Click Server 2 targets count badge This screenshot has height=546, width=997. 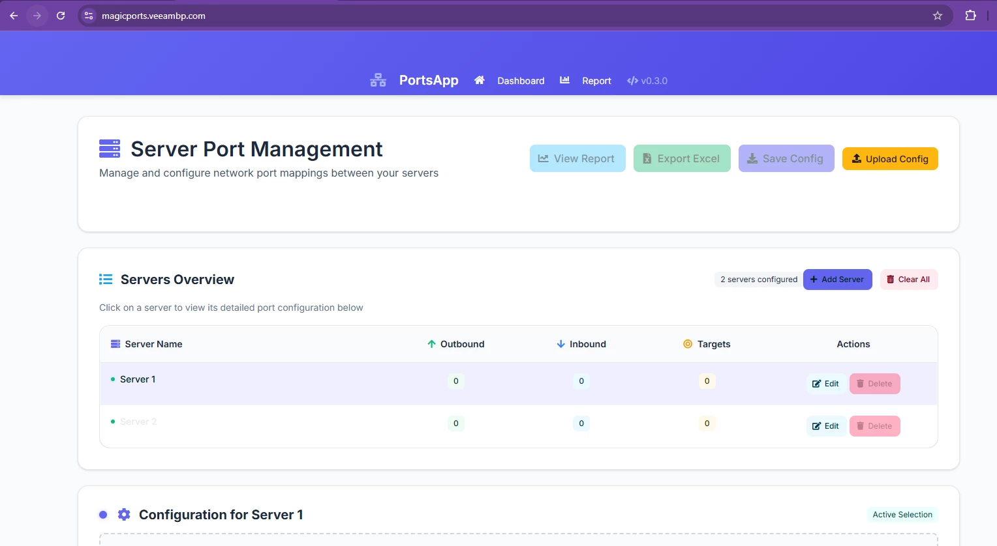tap(707, 424)
